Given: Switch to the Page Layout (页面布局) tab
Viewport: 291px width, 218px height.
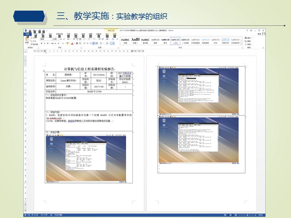Looking at the screenshot, I should click(x=59, y=34).
